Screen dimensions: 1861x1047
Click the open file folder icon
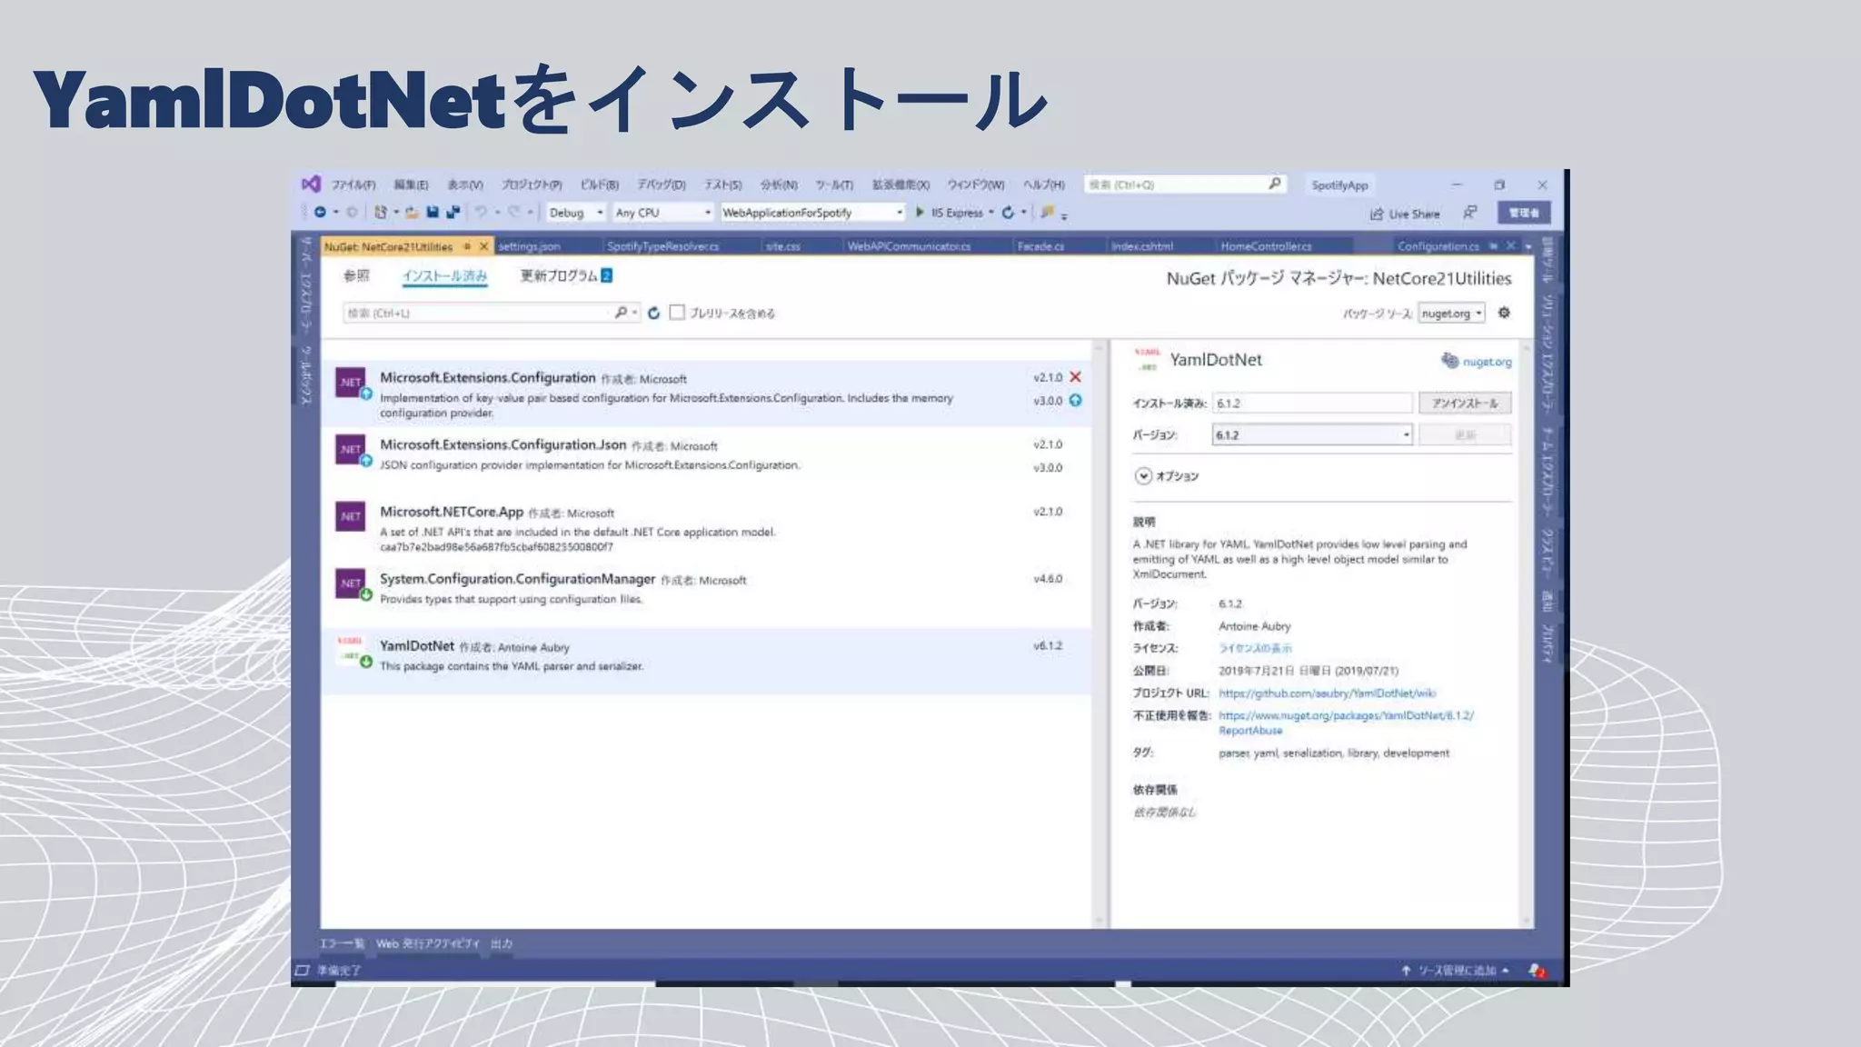(x=412, y=213)
